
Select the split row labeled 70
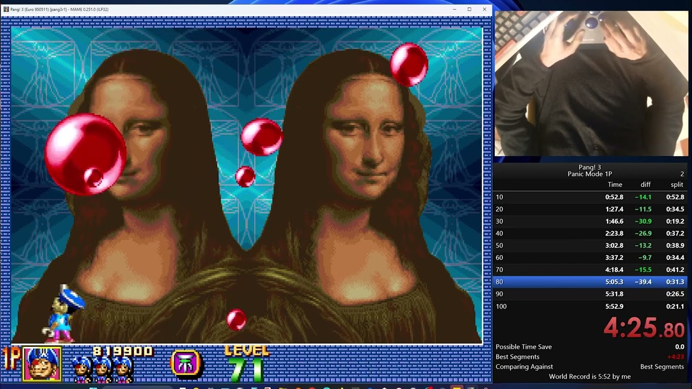[x=590, y=270]
